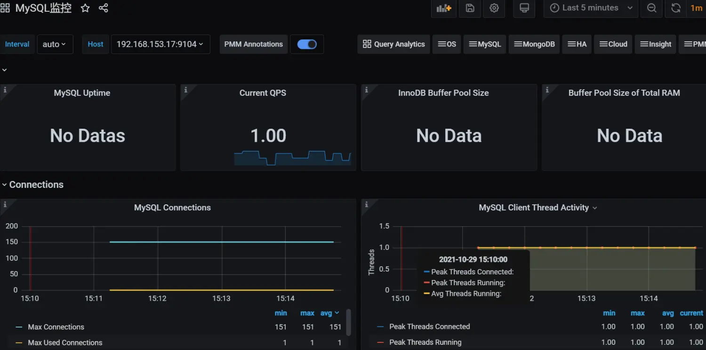The width and height of the screenshot is (706, 350).
Task: Click the Connections legend scrollbar
Action: 349,322
